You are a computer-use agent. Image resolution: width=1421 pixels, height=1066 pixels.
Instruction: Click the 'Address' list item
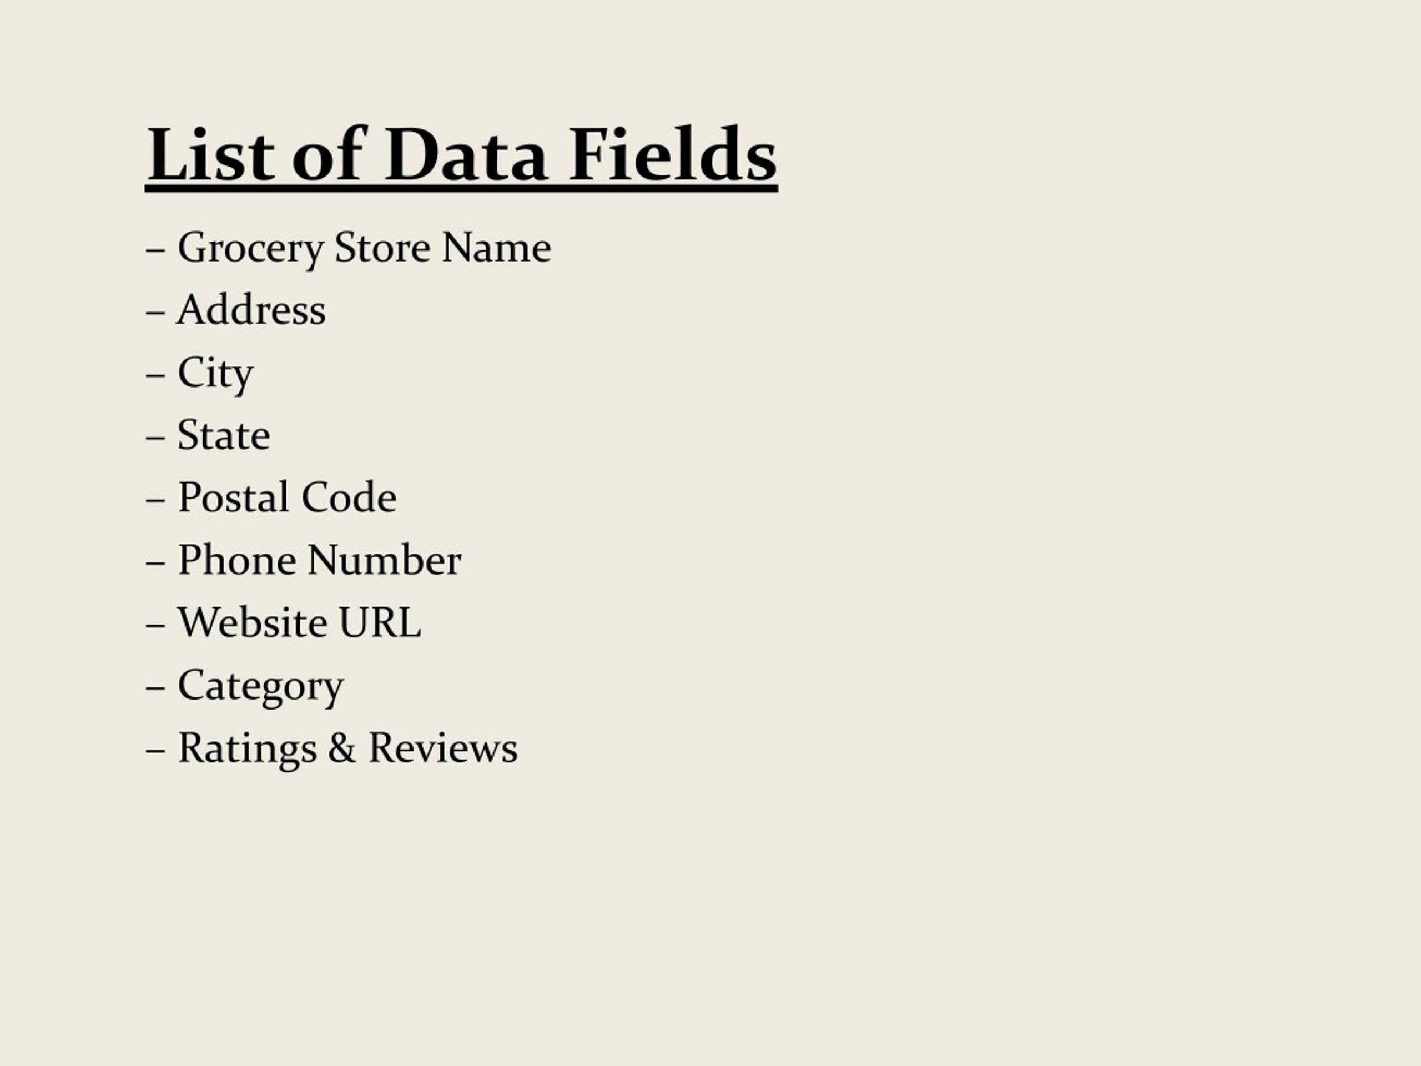[x=251, y=310]
